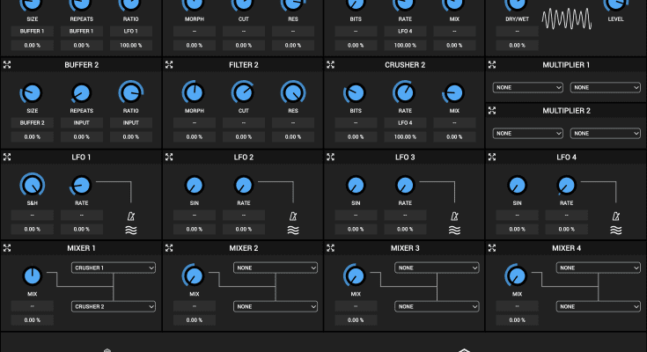Click the wave icon in LFO 4
The image size is (647, 352).
coord(616,230)
